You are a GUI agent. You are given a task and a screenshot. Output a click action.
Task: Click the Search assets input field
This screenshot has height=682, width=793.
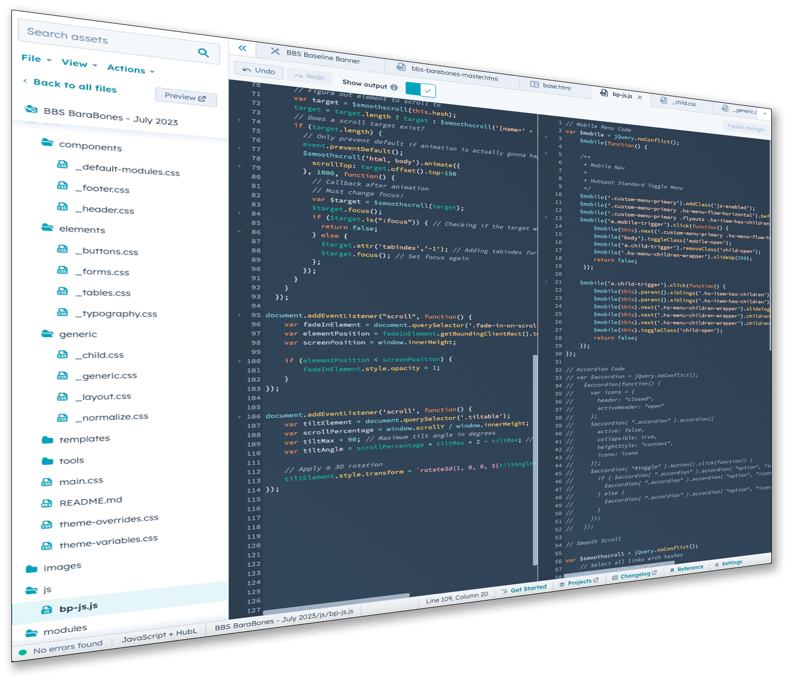tap(119, 41)
